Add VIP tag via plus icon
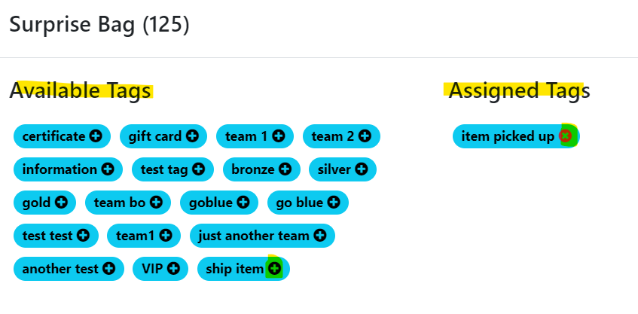Screen dimensions: 638x314 pos(173,269)
